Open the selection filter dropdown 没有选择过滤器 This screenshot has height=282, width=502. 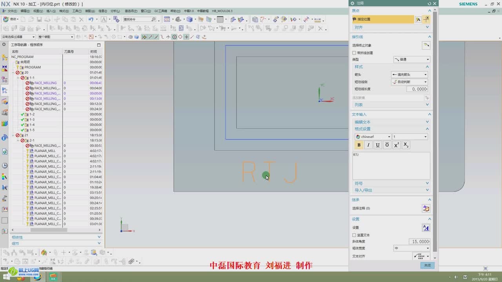[18, 37]
